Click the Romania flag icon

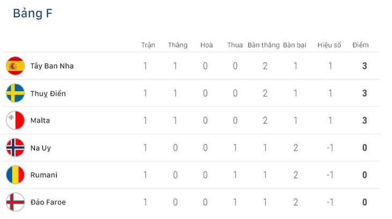click(x=15, y=175)
